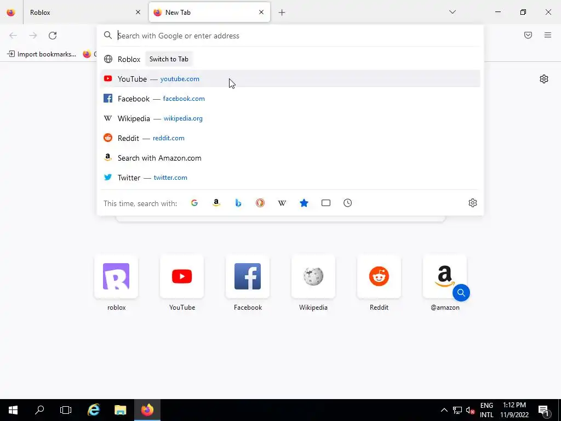Search bookmarks with the star icon
The height and width of the screenshot is (421, 561).
coord(304,203)
